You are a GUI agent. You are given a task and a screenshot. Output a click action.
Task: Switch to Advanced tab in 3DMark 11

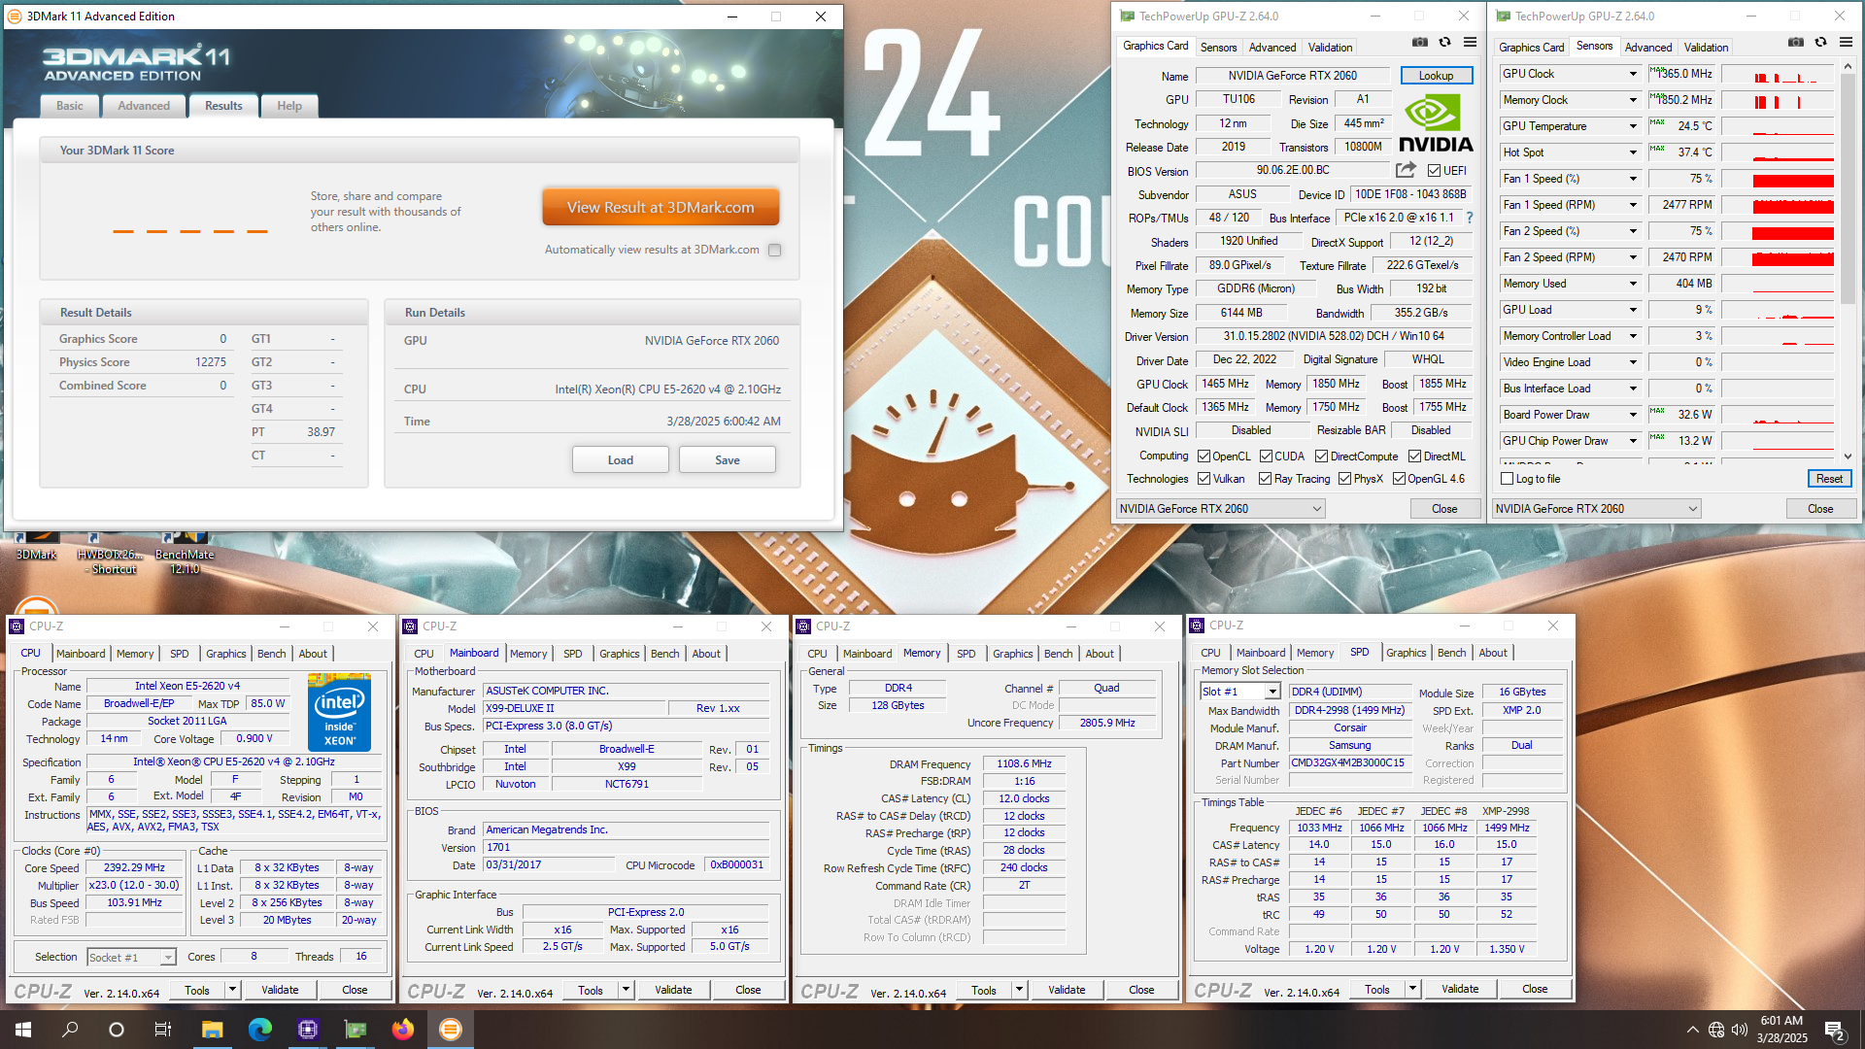click(x=144, y=106)
